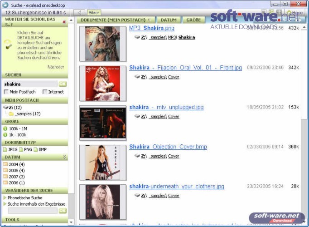Expand Suche innerhalb der Ergebnisse
The height and width of the screenshot is (227, 309).
pos(34,204)
